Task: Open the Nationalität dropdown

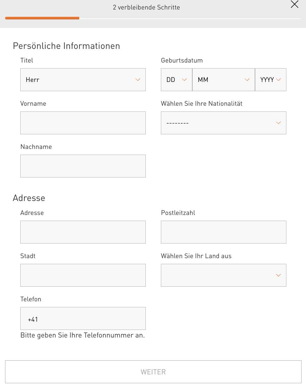Action: pyautogui.click(x=223, y=123)
